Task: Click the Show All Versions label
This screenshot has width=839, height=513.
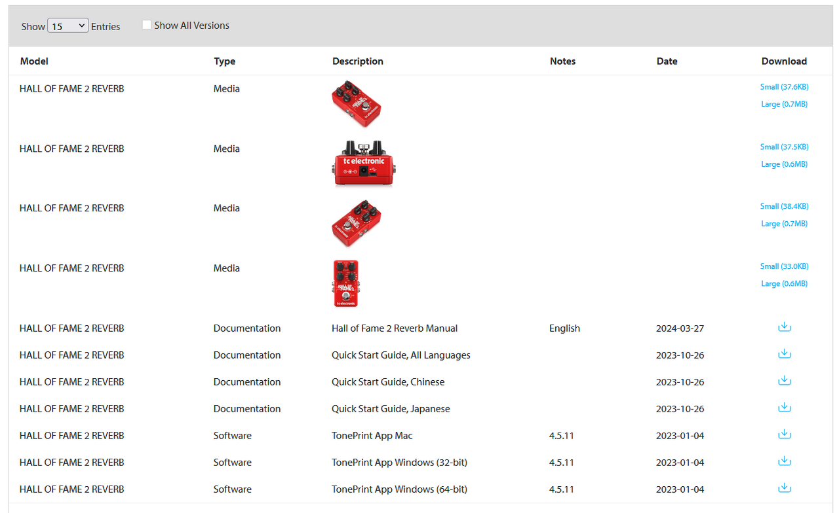Action: [192, 26]
